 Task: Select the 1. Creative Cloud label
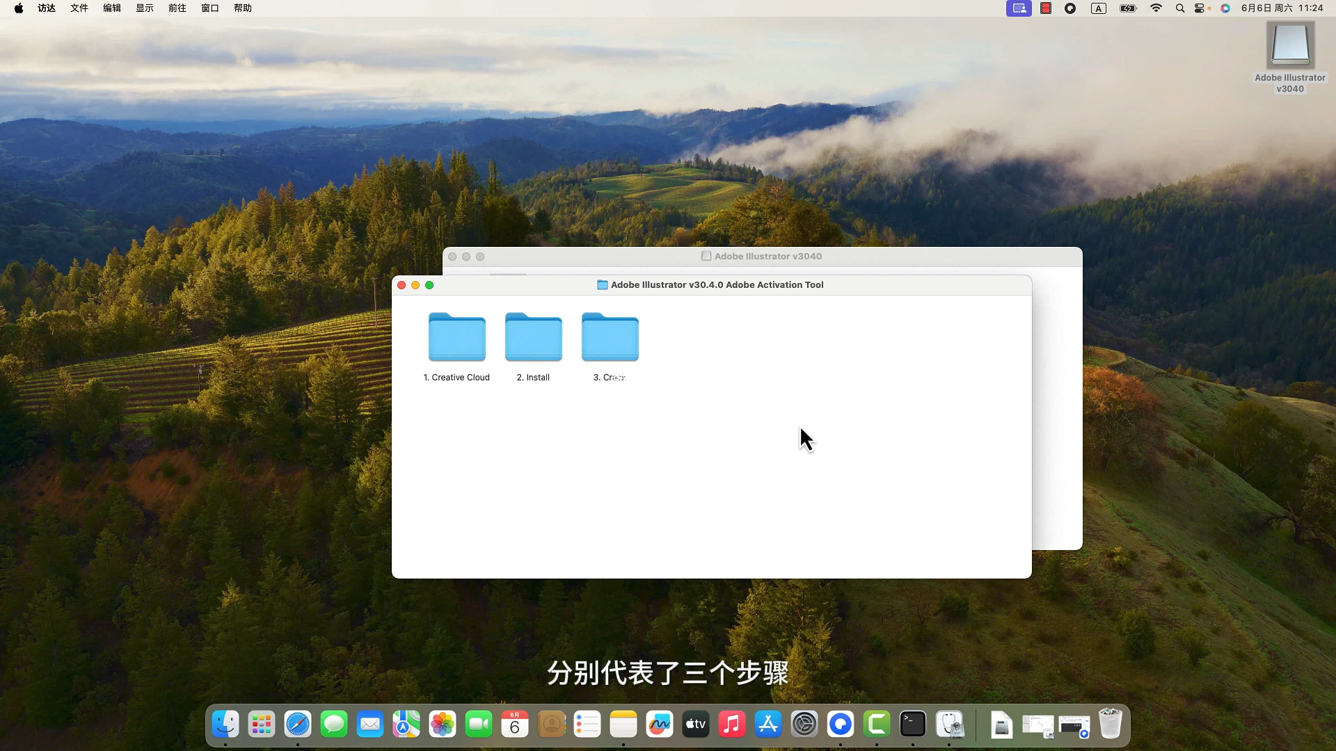(456, 378)
